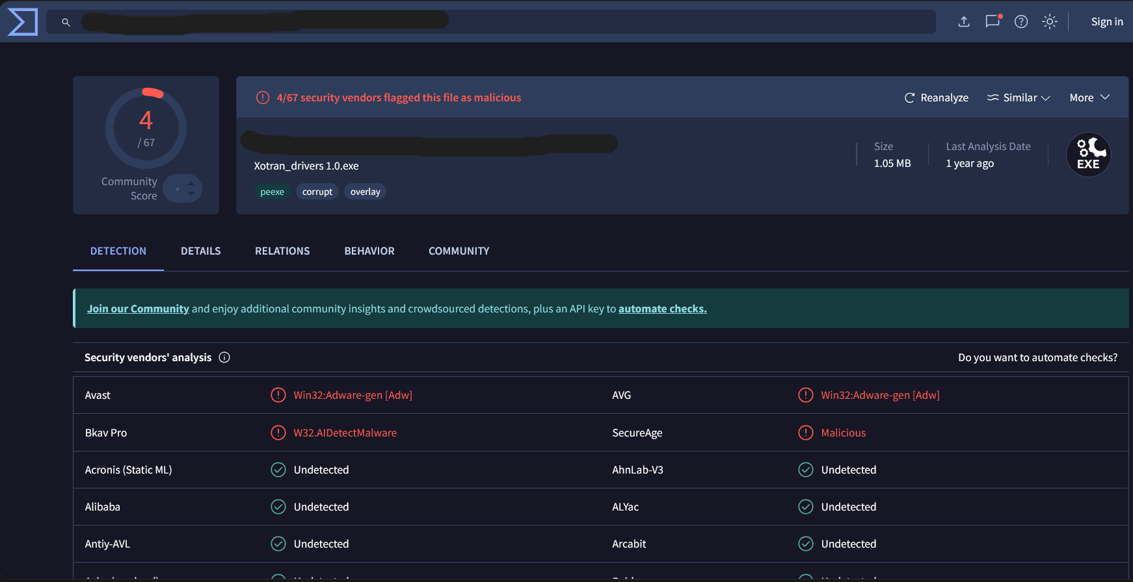
Task: Open the notifications chat icon
Action: click(993, 21)
